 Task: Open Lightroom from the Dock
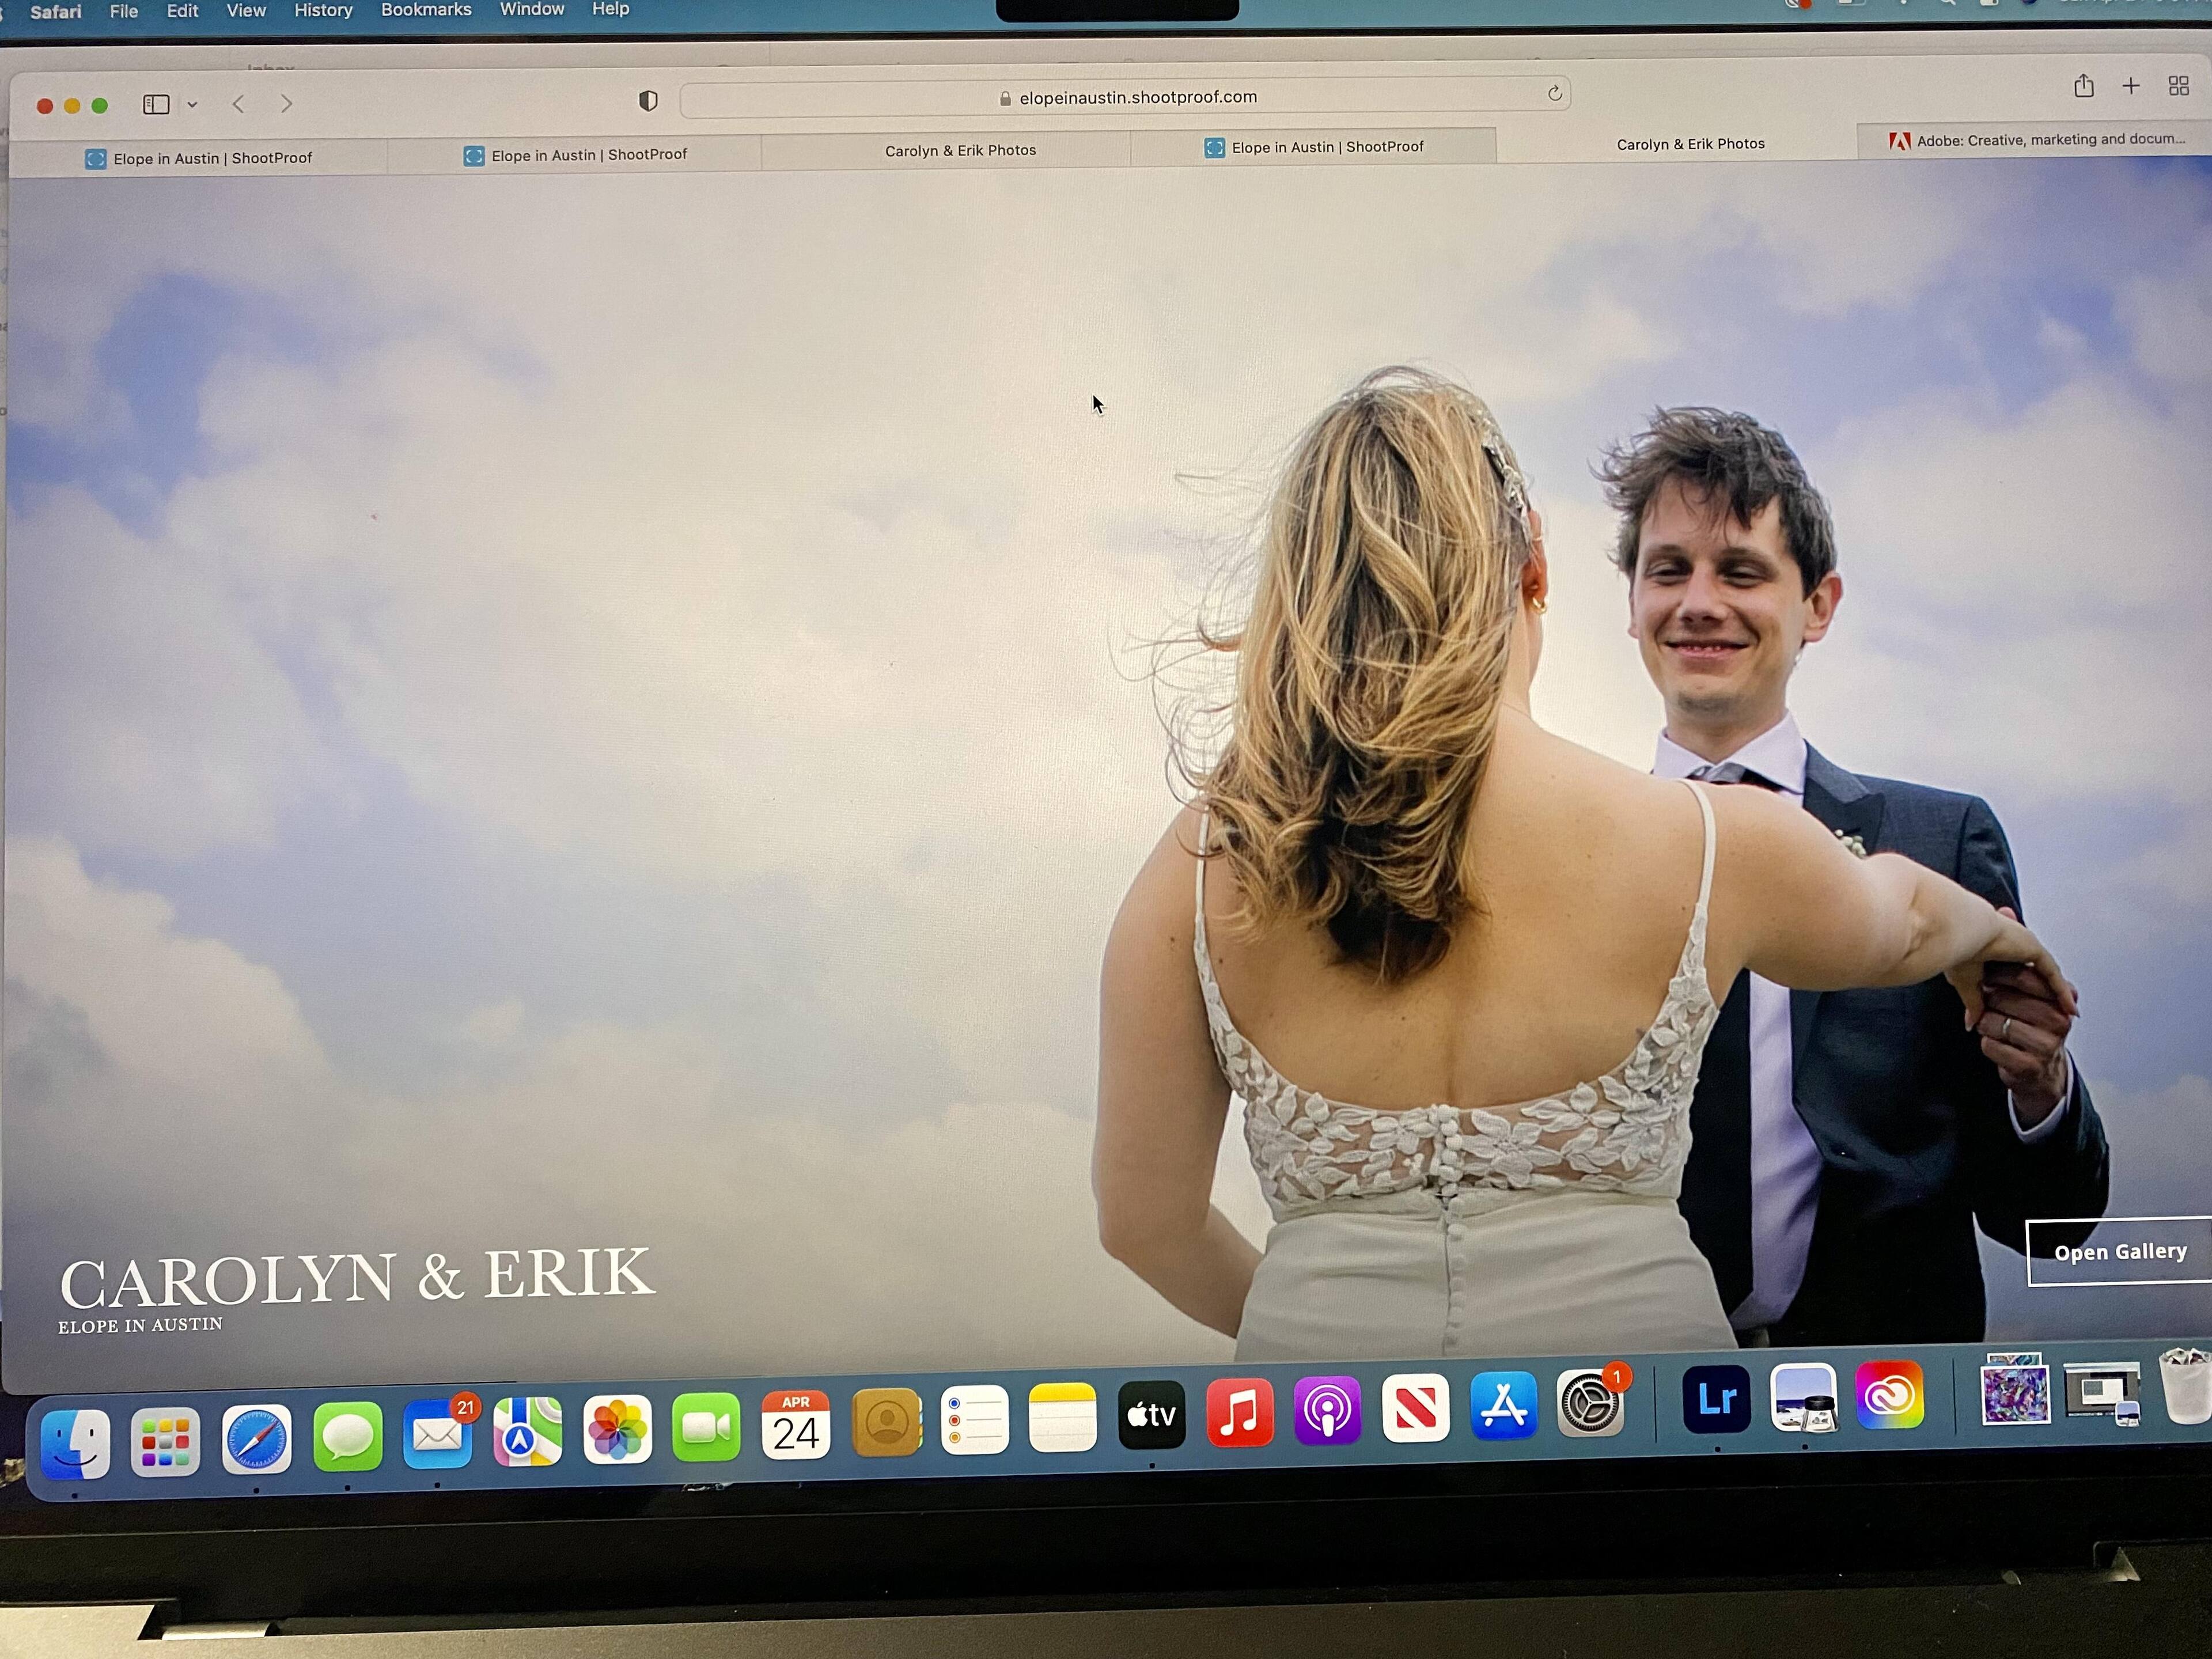(1716, 1402)
